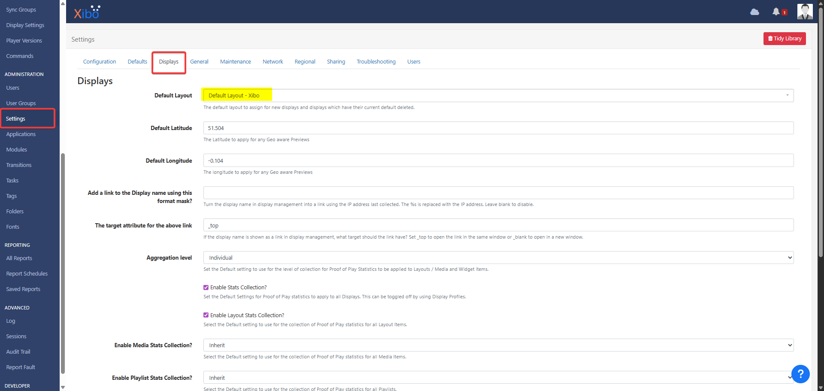Open the notifications bell icon
The height and width of the screenshot is (391, 824).
click(x=776, y=12)
